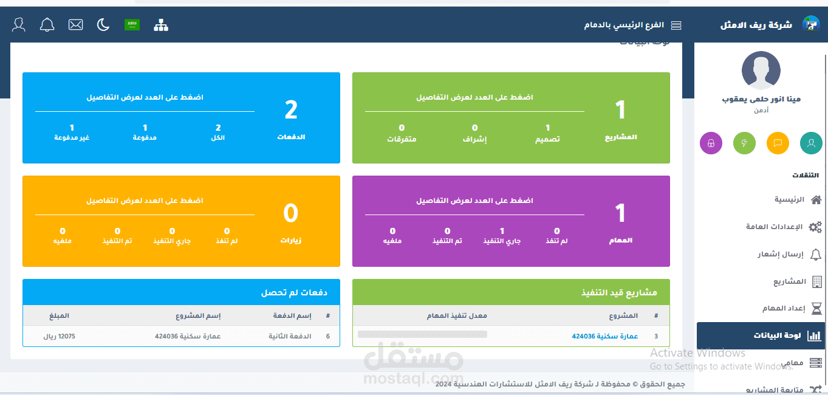
Task: Click the green lightning icon under the profile
Action: coord(744,143)
